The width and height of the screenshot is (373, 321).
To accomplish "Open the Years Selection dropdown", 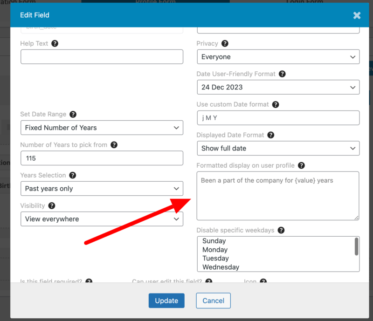I will coord(102,189).
